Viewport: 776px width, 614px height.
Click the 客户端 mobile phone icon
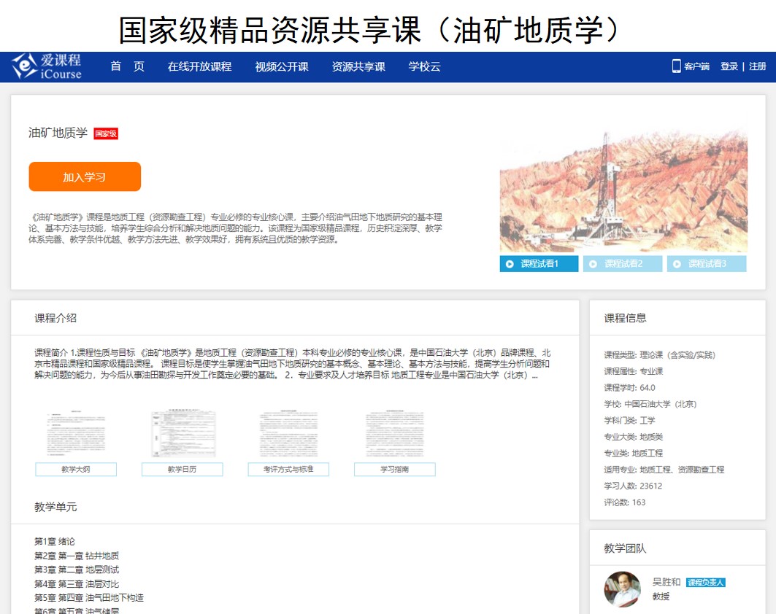coord(676,66)
